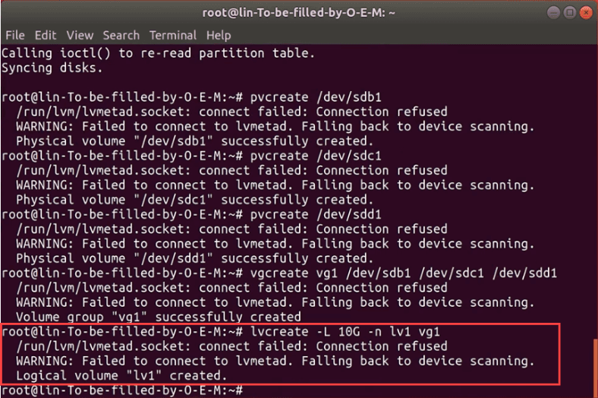The height and width of the screenshot is (398, 598).
Task: Open the File menu
Action: [15, 35]
